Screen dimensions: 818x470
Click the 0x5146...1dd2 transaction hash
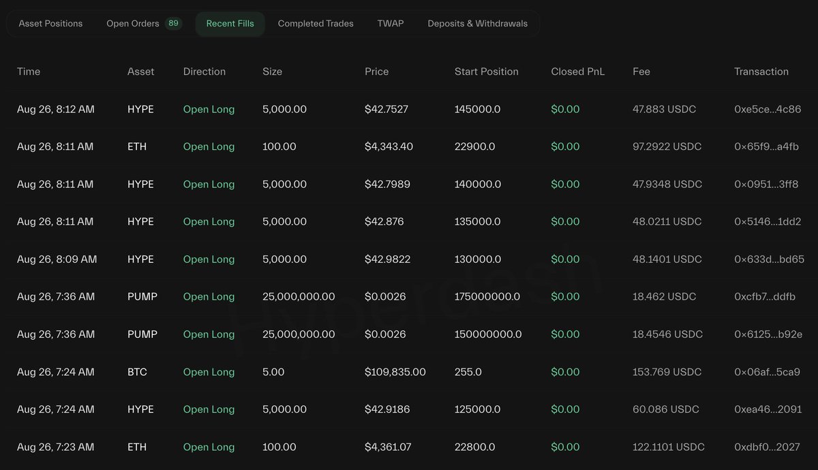(768, 221)
